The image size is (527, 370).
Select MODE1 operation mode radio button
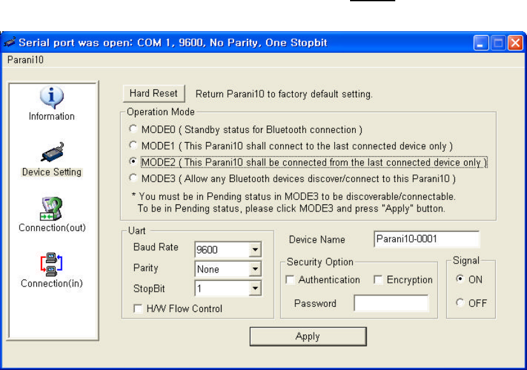point(133,145)
